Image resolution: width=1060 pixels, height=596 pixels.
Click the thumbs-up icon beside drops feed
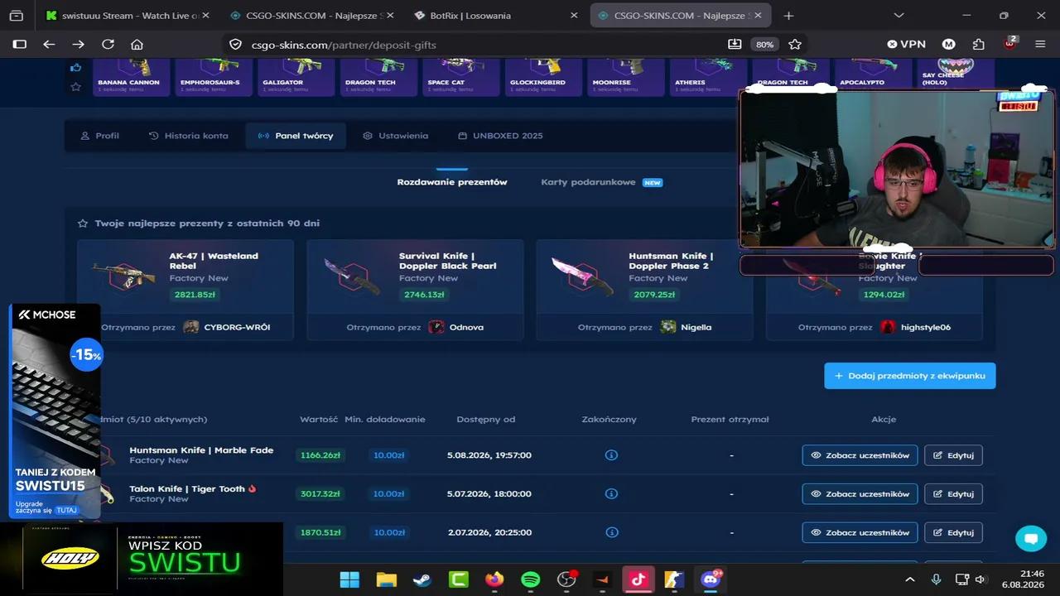[76, 68]
